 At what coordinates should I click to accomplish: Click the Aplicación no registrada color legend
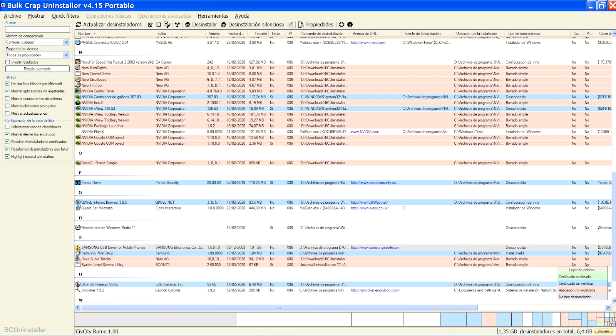(x=582, y=290)
